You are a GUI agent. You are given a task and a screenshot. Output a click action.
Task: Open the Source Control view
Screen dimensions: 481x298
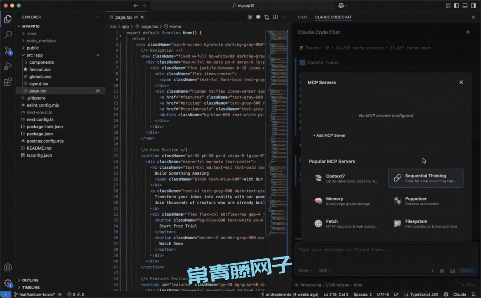(x=8, y=50)
